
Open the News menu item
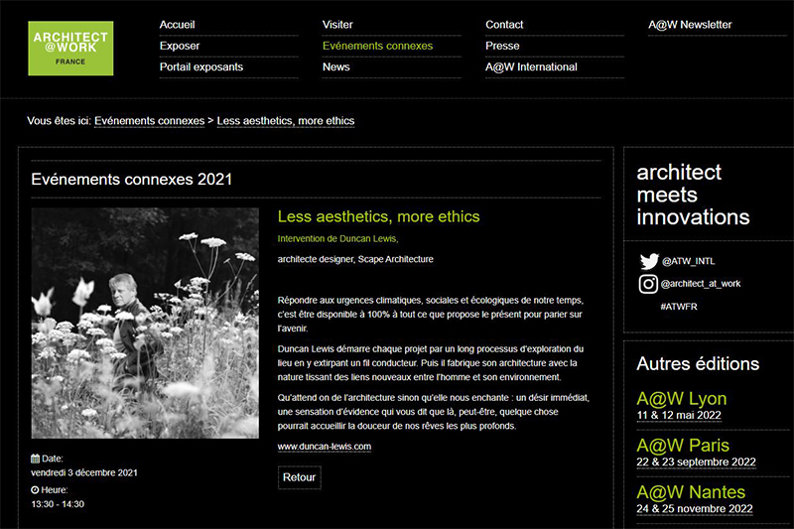[336, 66]
